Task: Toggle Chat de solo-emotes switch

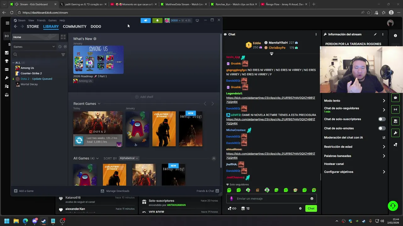Action: pyautogui.click(x=382, y=128)
